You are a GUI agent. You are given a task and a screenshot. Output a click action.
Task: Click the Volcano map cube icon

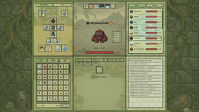click(131, 38)
